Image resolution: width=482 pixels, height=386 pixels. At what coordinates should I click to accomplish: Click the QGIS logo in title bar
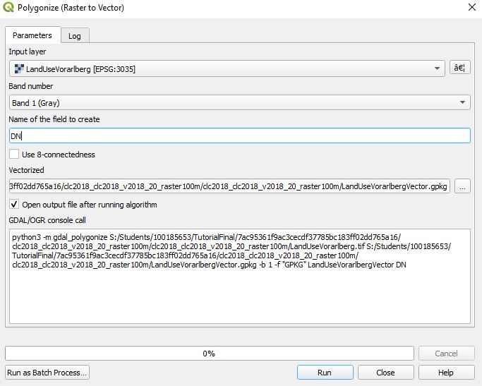(8, 8)
